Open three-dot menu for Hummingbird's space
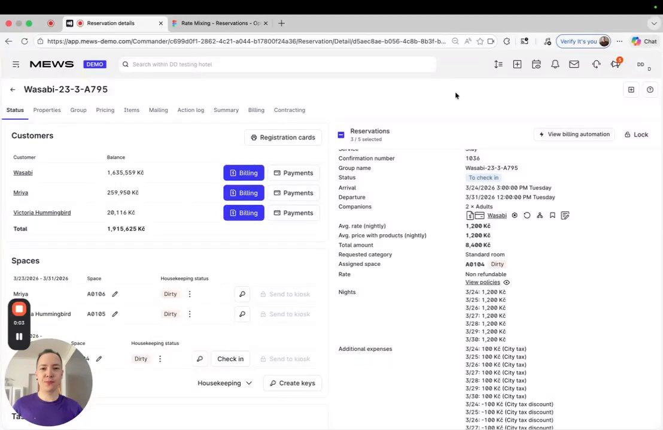 [x=190, y=314]
